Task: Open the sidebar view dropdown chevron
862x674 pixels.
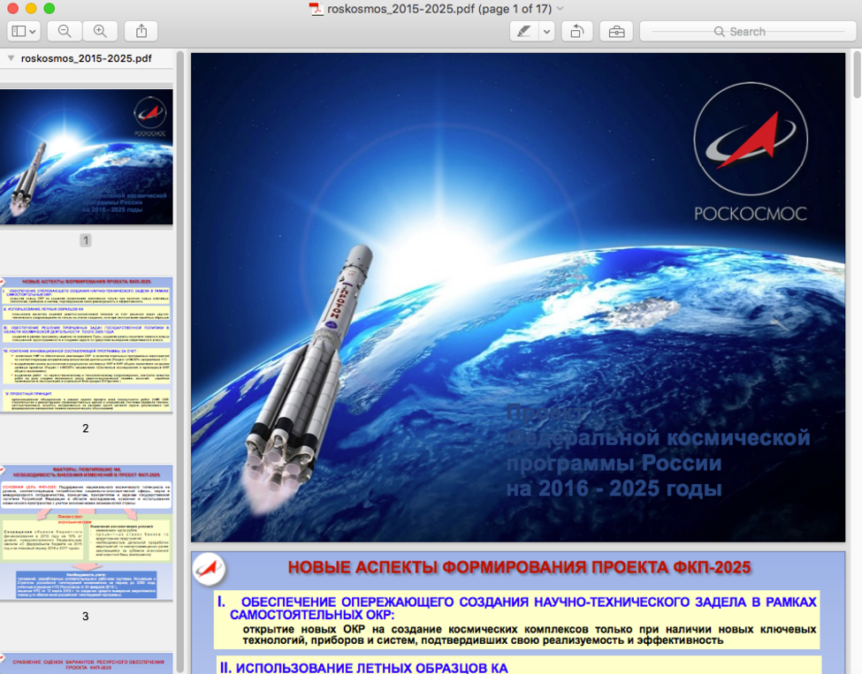Action: point(33,32)
